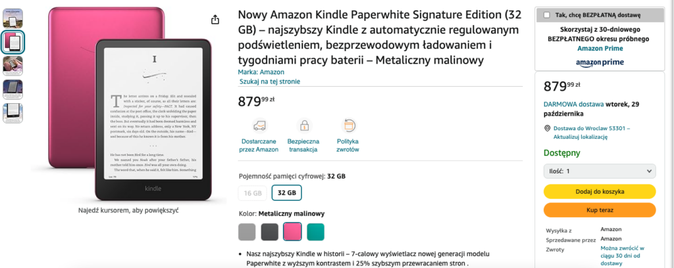Viewport: 674px width, 268px height.
Task: Click the delivery truck icon
Action: pyautogui.click(x=259, y=125)
